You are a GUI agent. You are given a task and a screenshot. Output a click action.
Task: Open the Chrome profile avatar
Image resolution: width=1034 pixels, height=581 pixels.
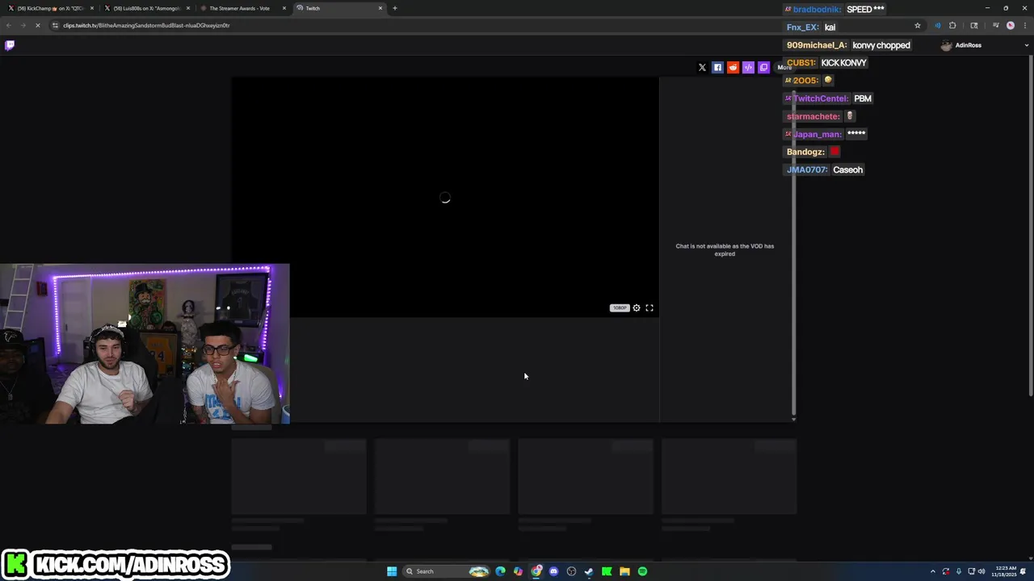point(1011,25)
